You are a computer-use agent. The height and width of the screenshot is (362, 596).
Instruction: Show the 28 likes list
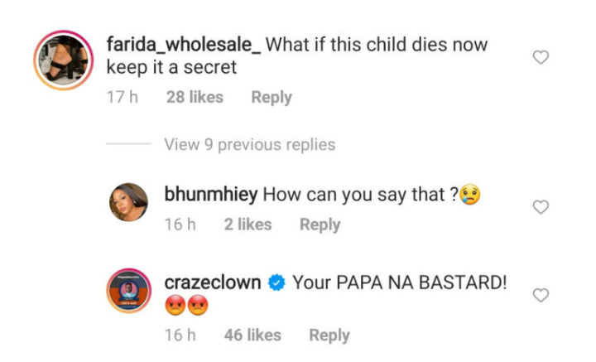click(x=195, y=97)
